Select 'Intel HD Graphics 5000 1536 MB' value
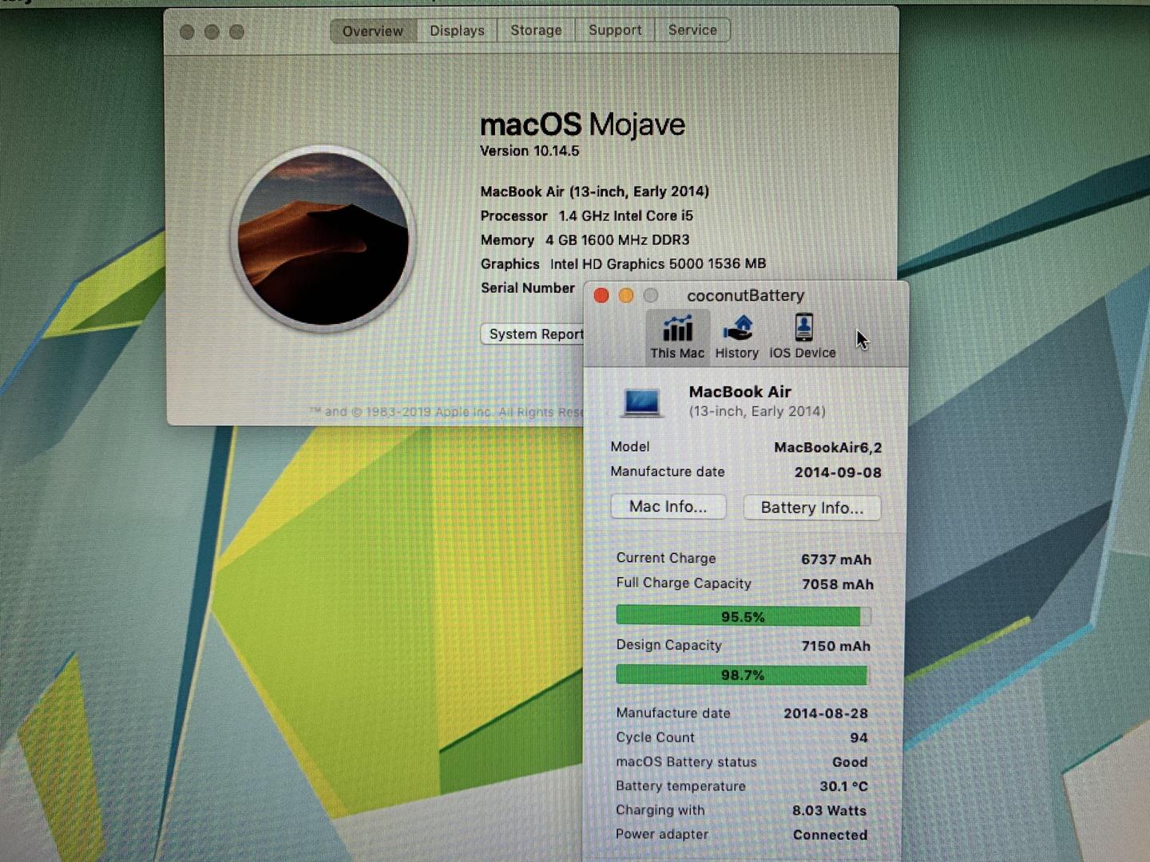Image resolution: width=1150 pixels, height=862 pixels. pos(658,263)
